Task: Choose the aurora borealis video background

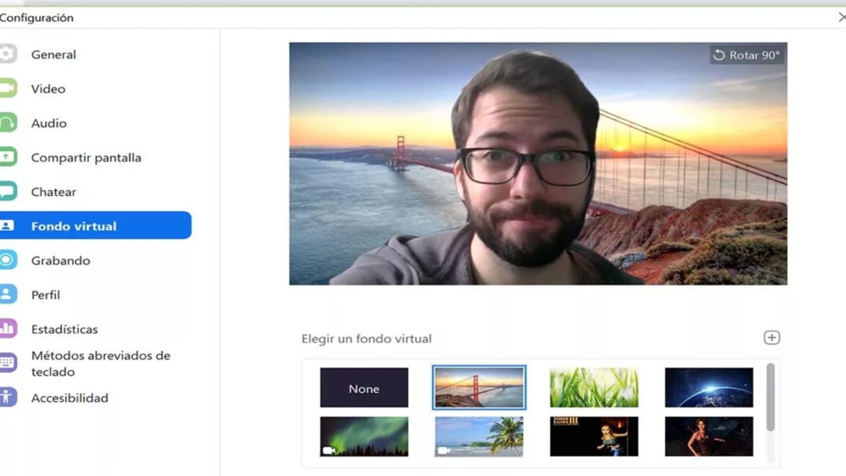Action: coord(364,436)
